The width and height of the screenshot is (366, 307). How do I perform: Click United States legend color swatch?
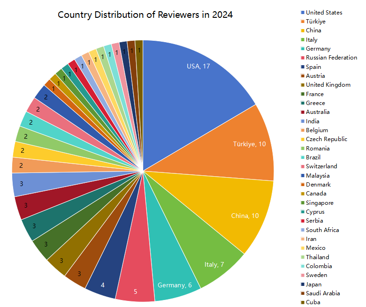tap(303, 13)
